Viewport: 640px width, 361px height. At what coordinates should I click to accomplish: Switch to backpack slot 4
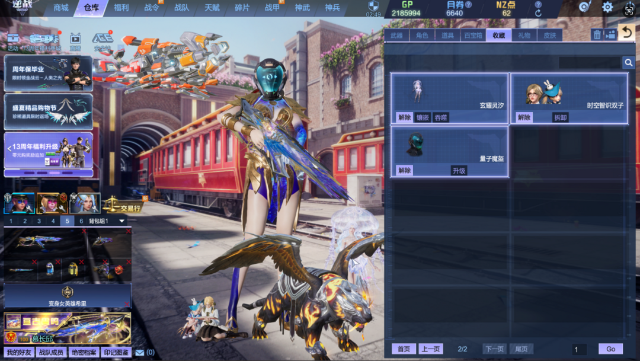pyautogui.click(x=53, y=221)
